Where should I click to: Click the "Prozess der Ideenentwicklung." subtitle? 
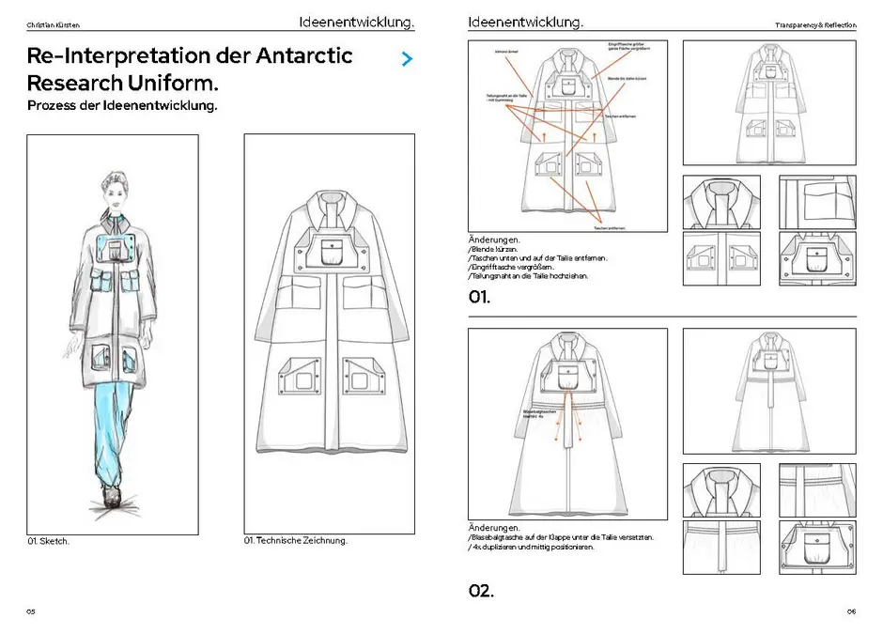point(123,106)
